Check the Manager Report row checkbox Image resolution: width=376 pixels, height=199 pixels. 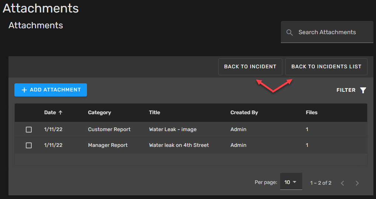click(29, 145)
